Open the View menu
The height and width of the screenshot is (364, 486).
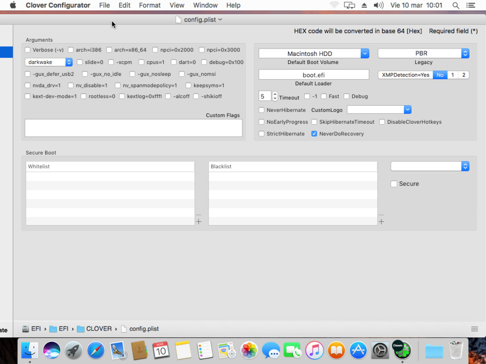pyautogui.click(x=177, y=5)
